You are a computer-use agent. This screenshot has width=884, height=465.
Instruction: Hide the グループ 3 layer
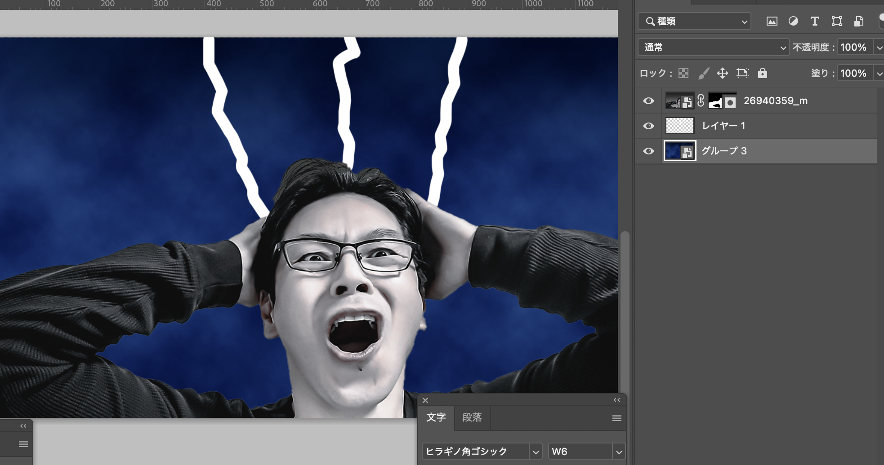tap(648, 151)
